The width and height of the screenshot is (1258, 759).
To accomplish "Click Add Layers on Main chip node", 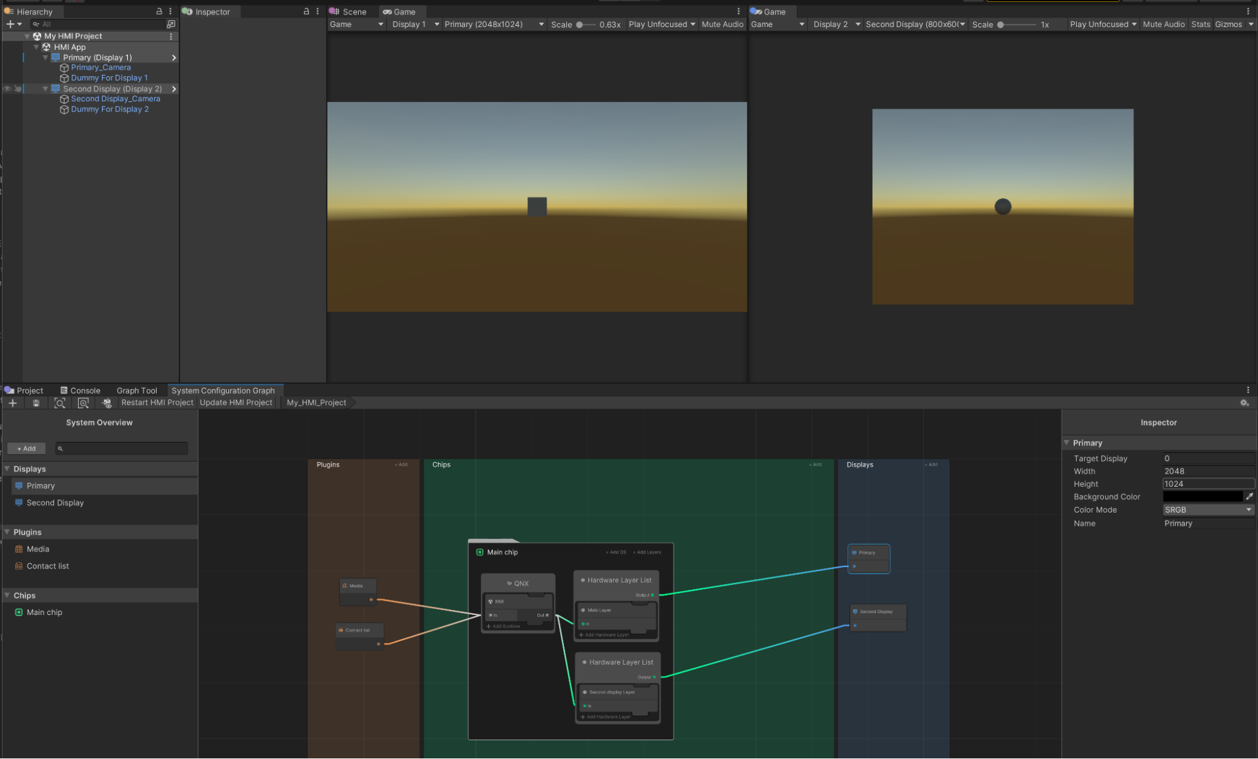I will point(647,553).
